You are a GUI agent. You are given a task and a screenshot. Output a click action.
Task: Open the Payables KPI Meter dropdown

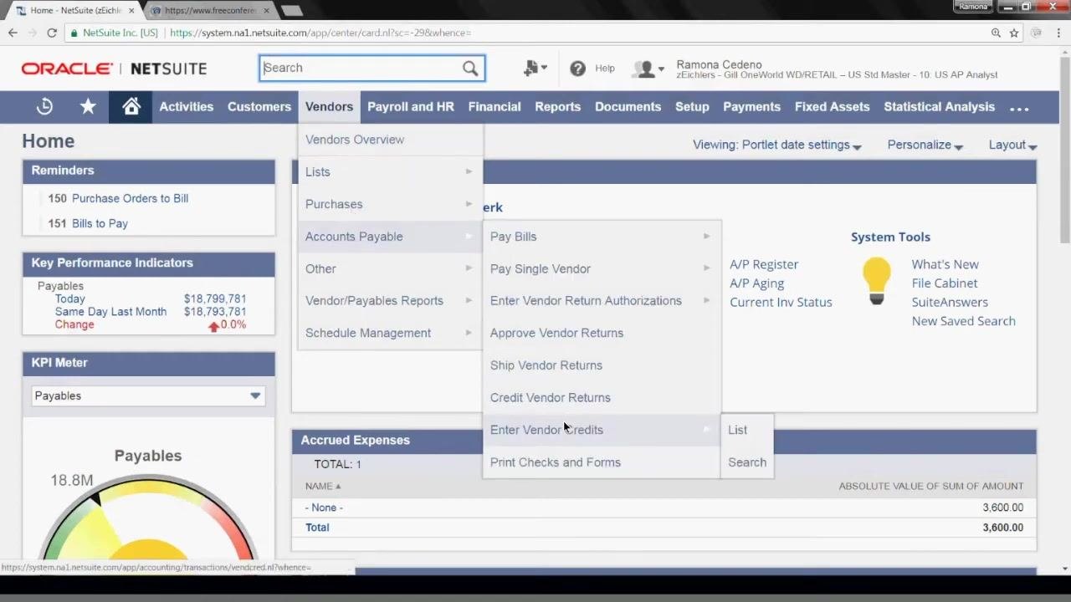(x=148, y=395)
